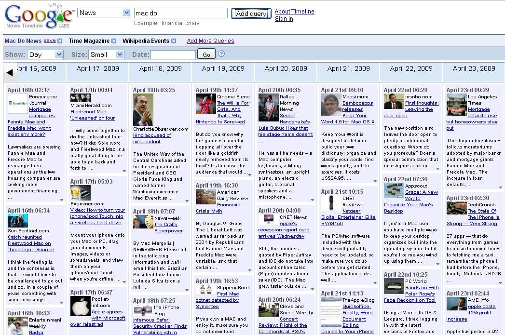Open the News source dropdown
The width and height of the screenshot is (505, 335).
click(104, 13)
